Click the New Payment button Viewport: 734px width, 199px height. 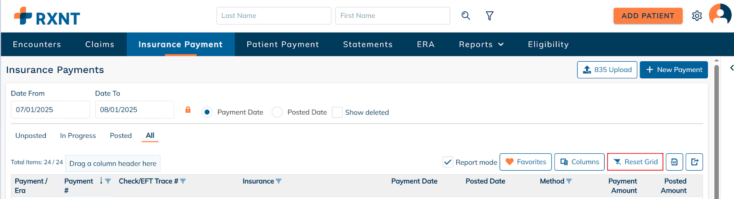pyautogui.click(x=673, y=70)
